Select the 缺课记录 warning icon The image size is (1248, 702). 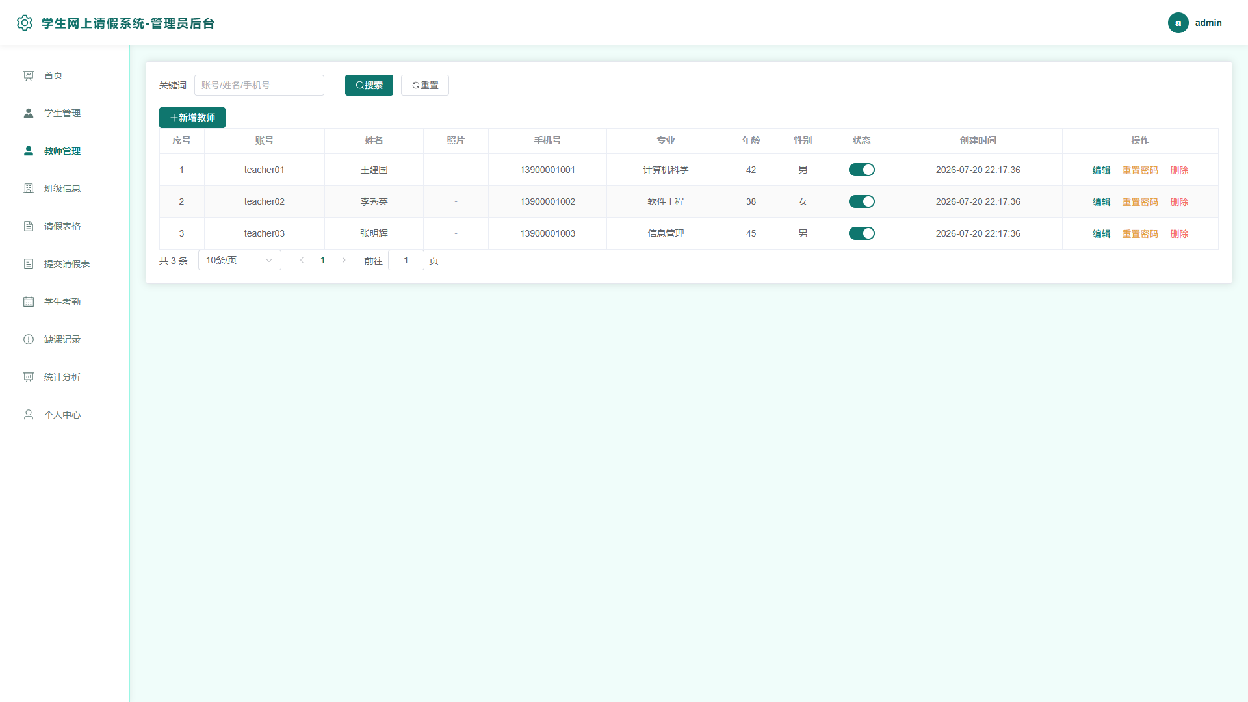coord(29,339)
